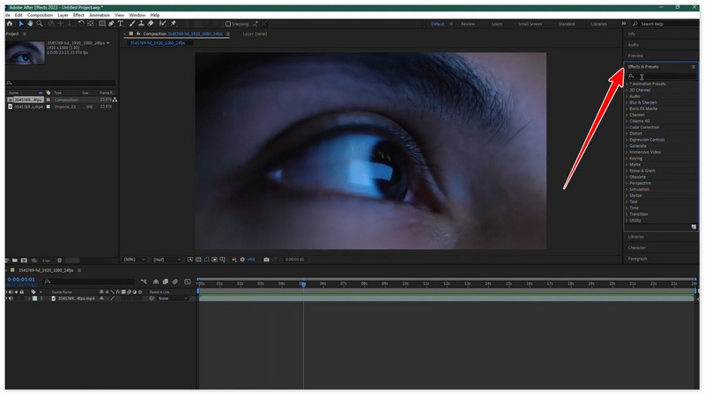Click the New Composition icon in Project panel

tap(24, 260)
